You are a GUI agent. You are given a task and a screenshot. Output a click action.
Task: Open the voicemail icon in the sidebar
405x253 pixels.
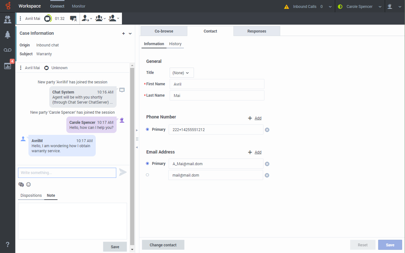pyautogui.click(x=8, y=50)
